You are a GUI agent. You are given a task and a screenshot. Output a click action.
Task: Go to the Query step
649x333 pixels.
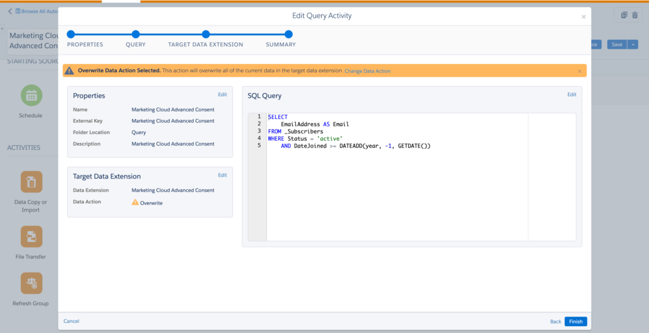136,34
